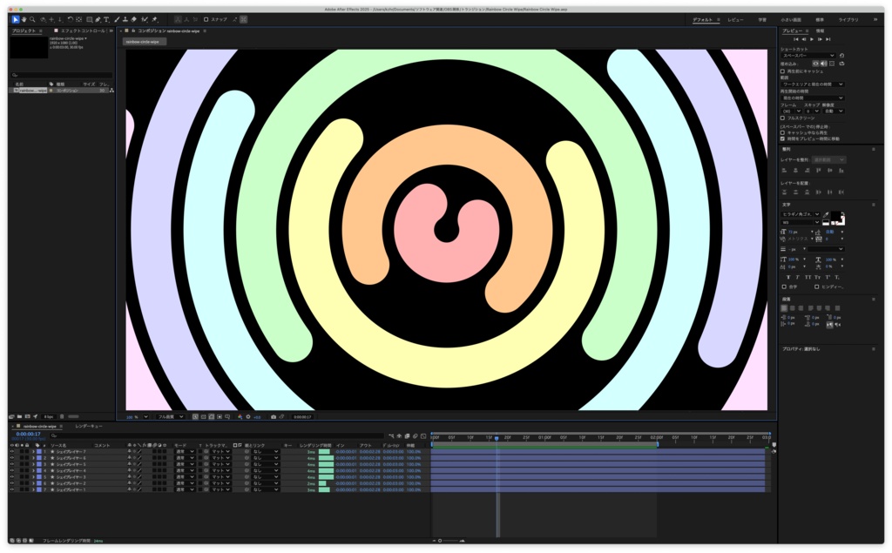Open color management icon below viewer
The image size is (892, 553).
(x=240, y=417)
